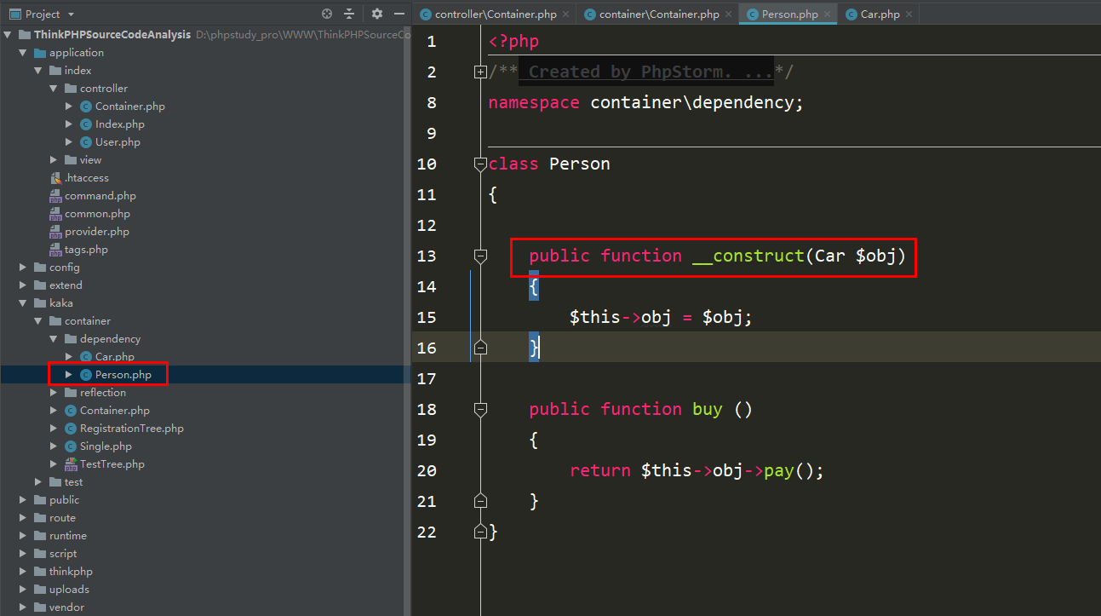Select the uploads folder
This screenshot has width=1101, height=616.
point(69,590)
